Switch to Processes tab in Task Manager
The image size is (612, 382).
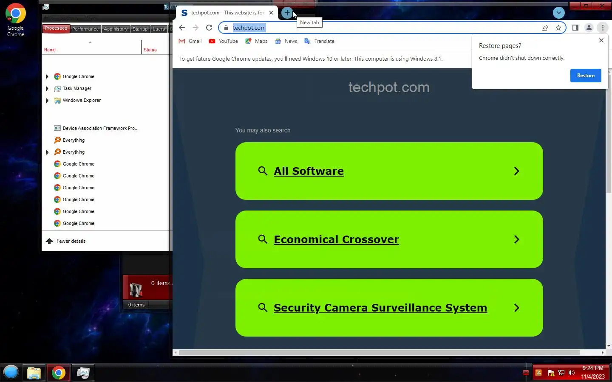[56, 28]
